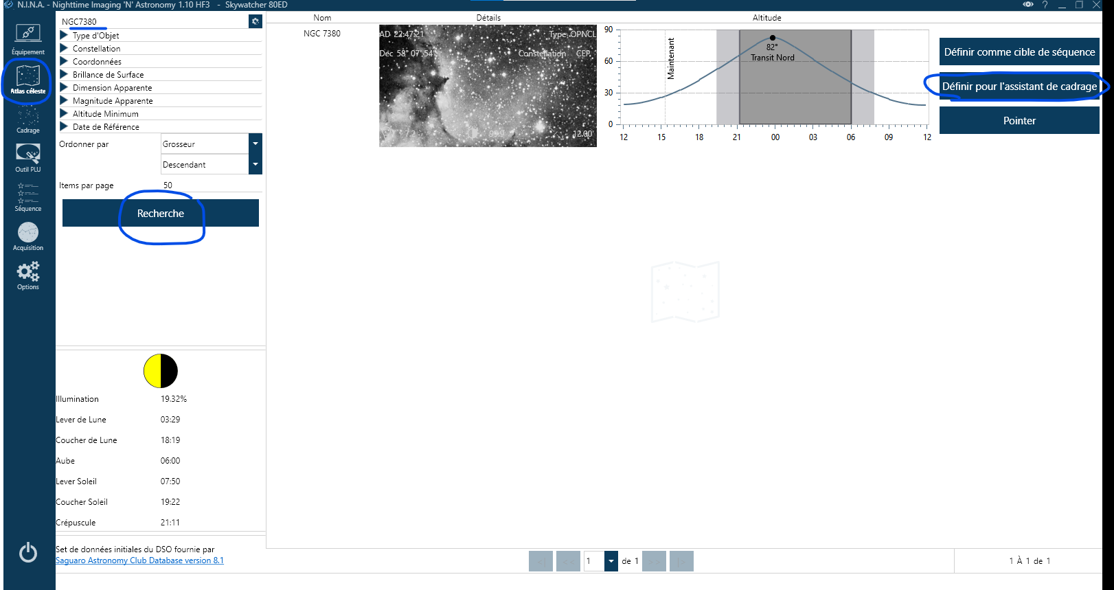The width and height of the screenshot is (1114, 590).
Task: Click the Lever Soleil time 07:50
Action: [x=170, y=481]
